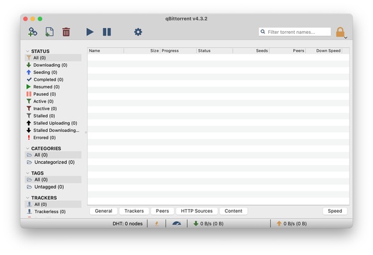
Task: Sort by the Peers column header
Action: pyautogui.click(x=287, y=50)
